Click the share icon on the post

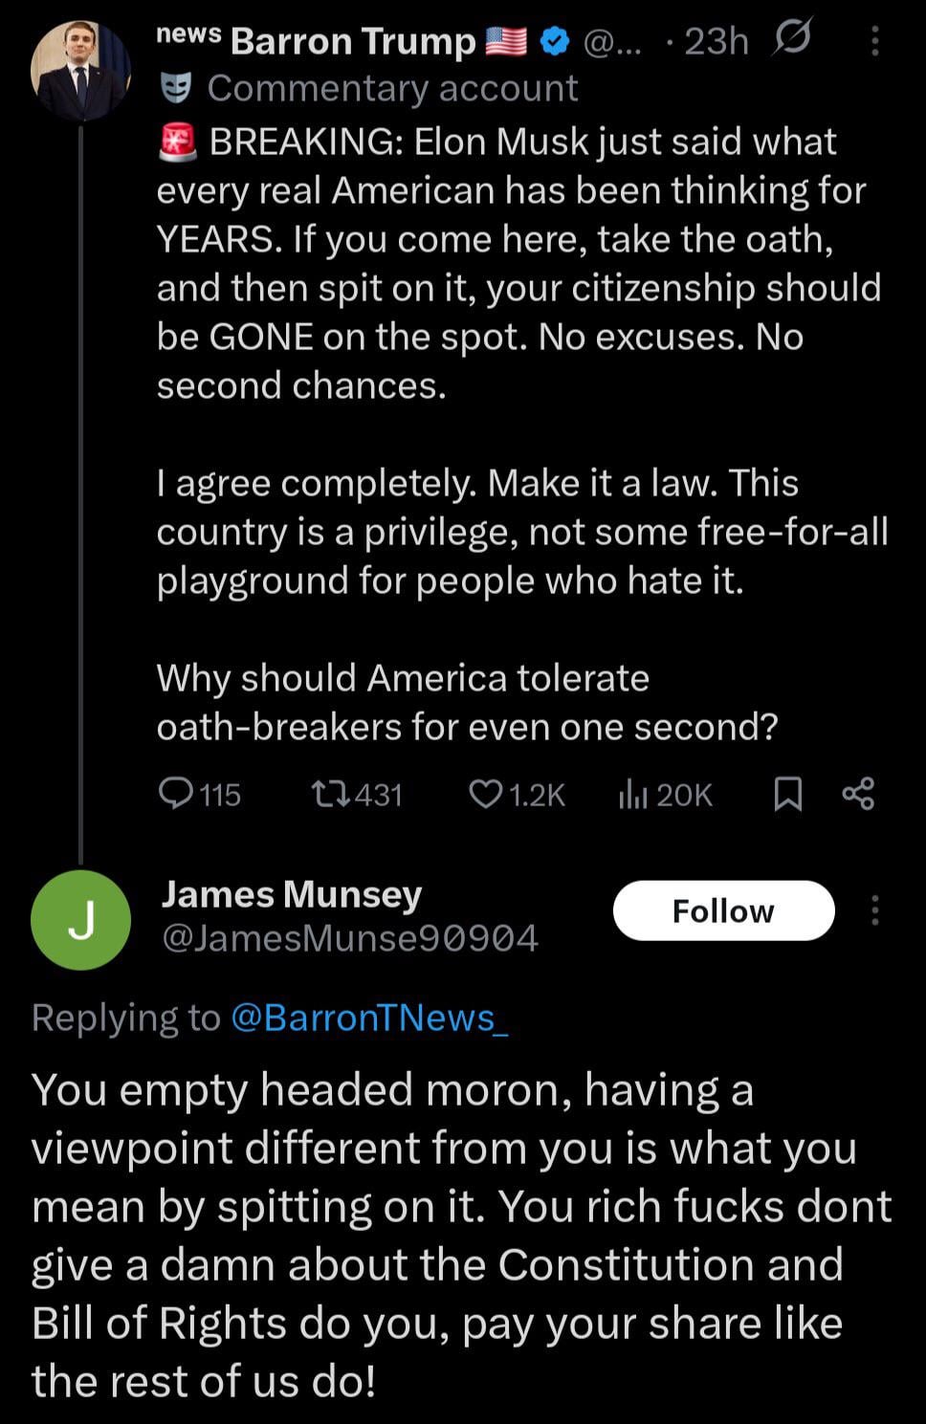pos(858,794)
